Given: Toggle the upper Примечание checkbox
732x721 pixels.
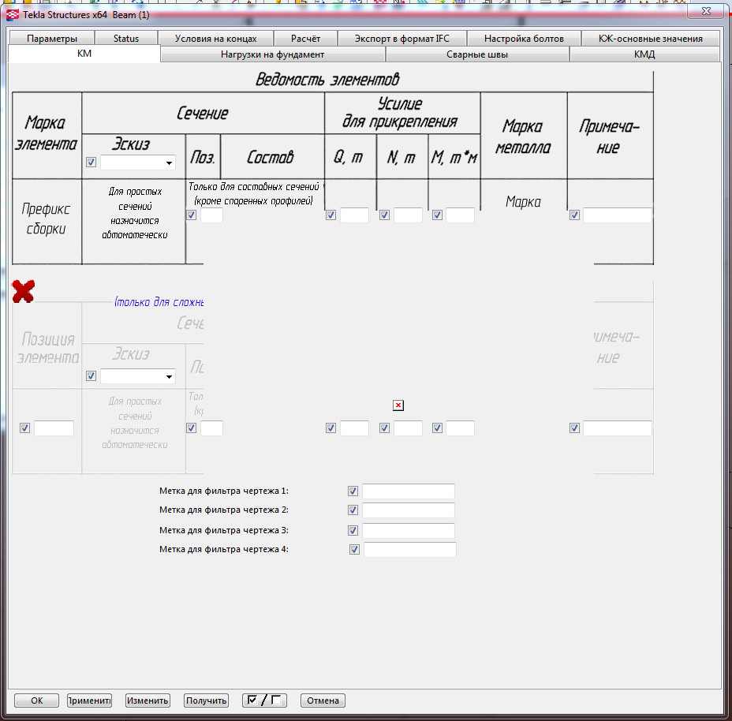Looking at the screenshot, I should 575,215.
